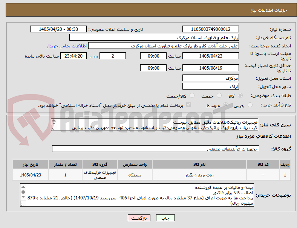The width and height of the screenshot is (297, 228).
Task: Click the response deadline date 1405/04/23 field
Action: point(210,56)
